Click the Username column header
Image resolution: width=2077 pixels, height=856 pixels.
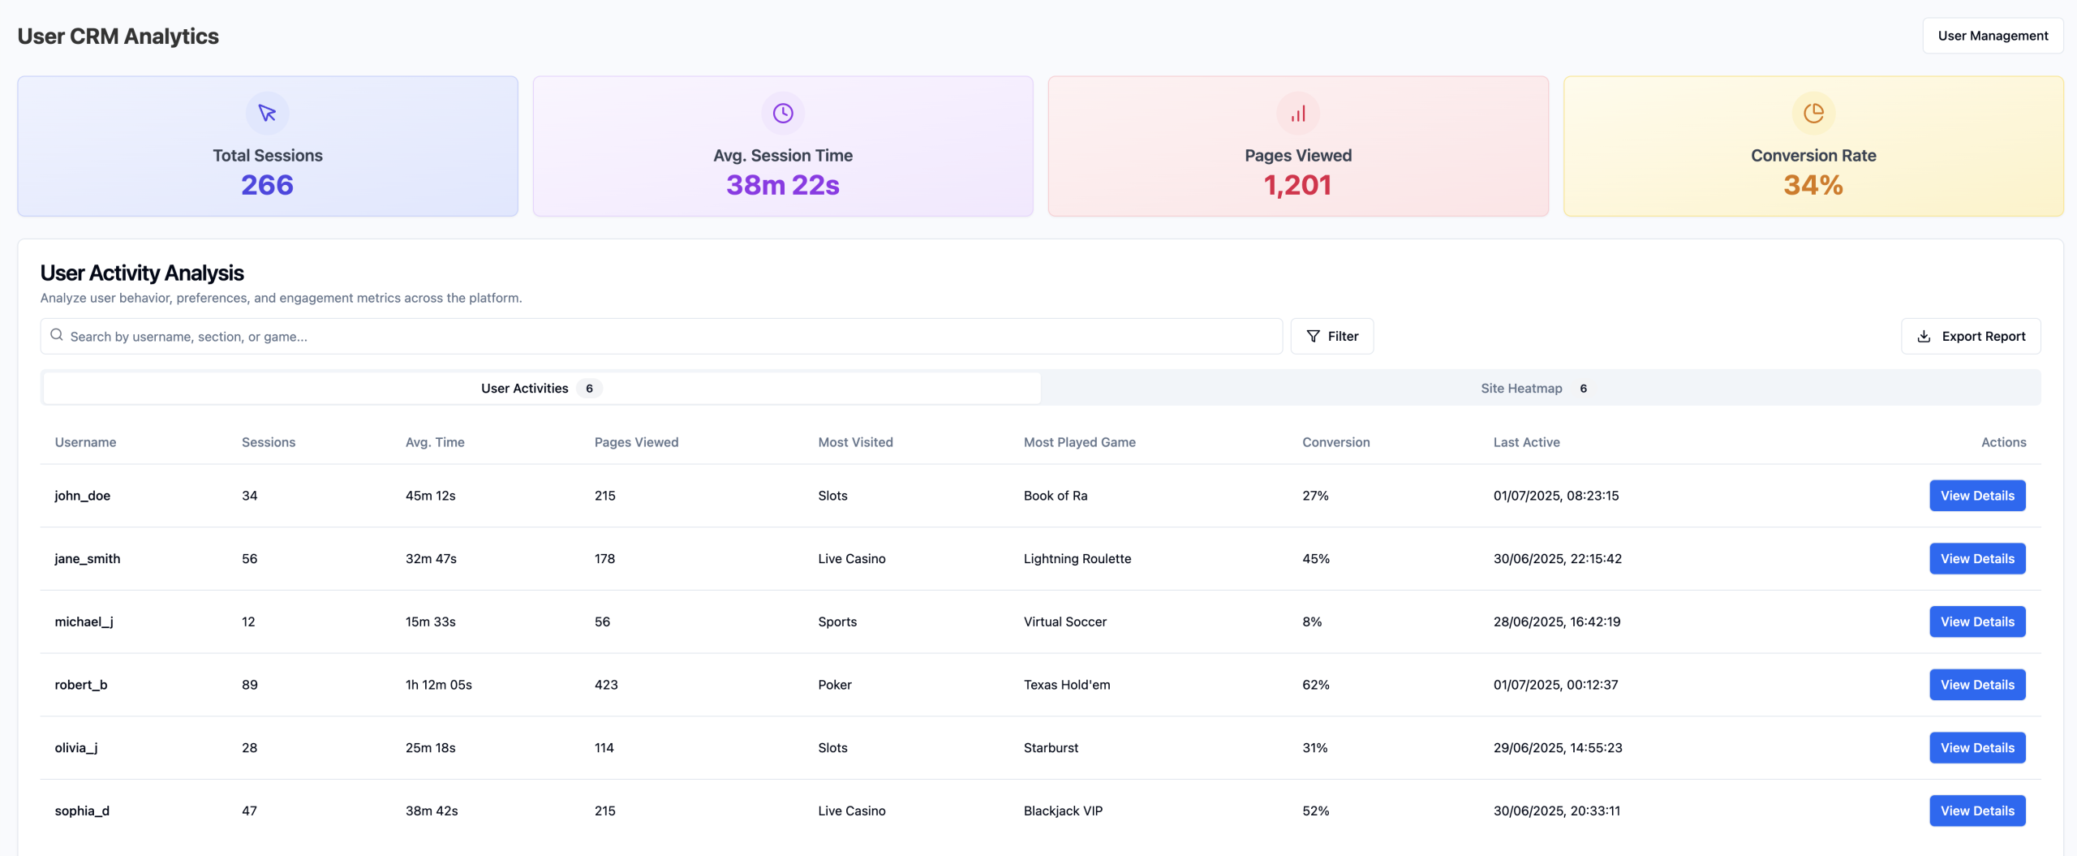tap(85, 442)
